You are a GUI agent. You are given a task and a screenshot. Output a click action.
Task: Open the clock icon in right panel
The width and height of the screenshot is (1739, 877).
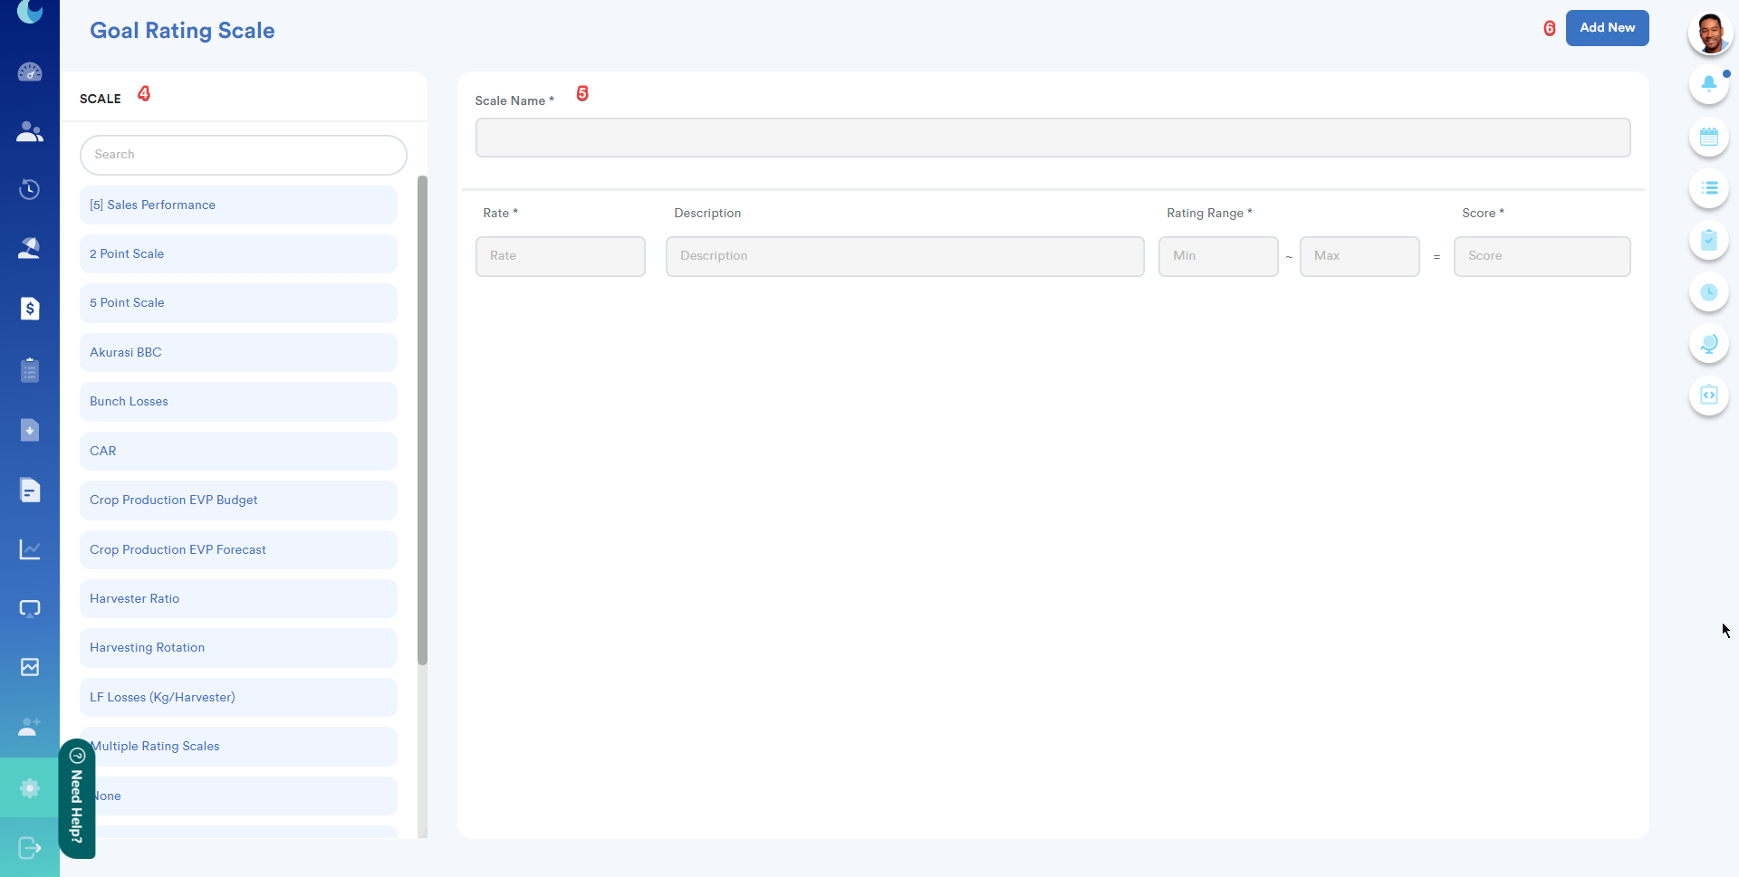[x=1709, y=291]
